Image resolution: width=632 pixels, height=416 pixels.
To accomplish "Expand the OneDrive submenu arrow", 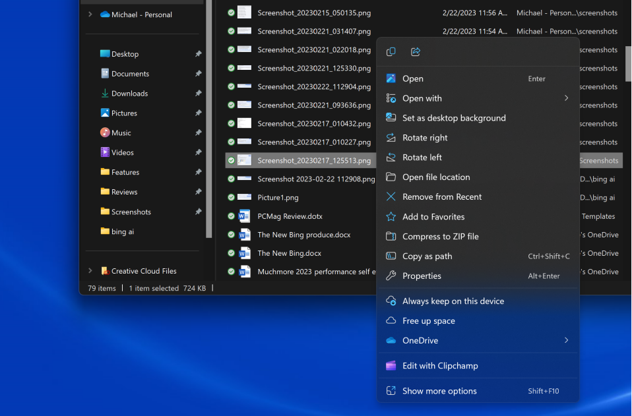I will tap(566, 340).
